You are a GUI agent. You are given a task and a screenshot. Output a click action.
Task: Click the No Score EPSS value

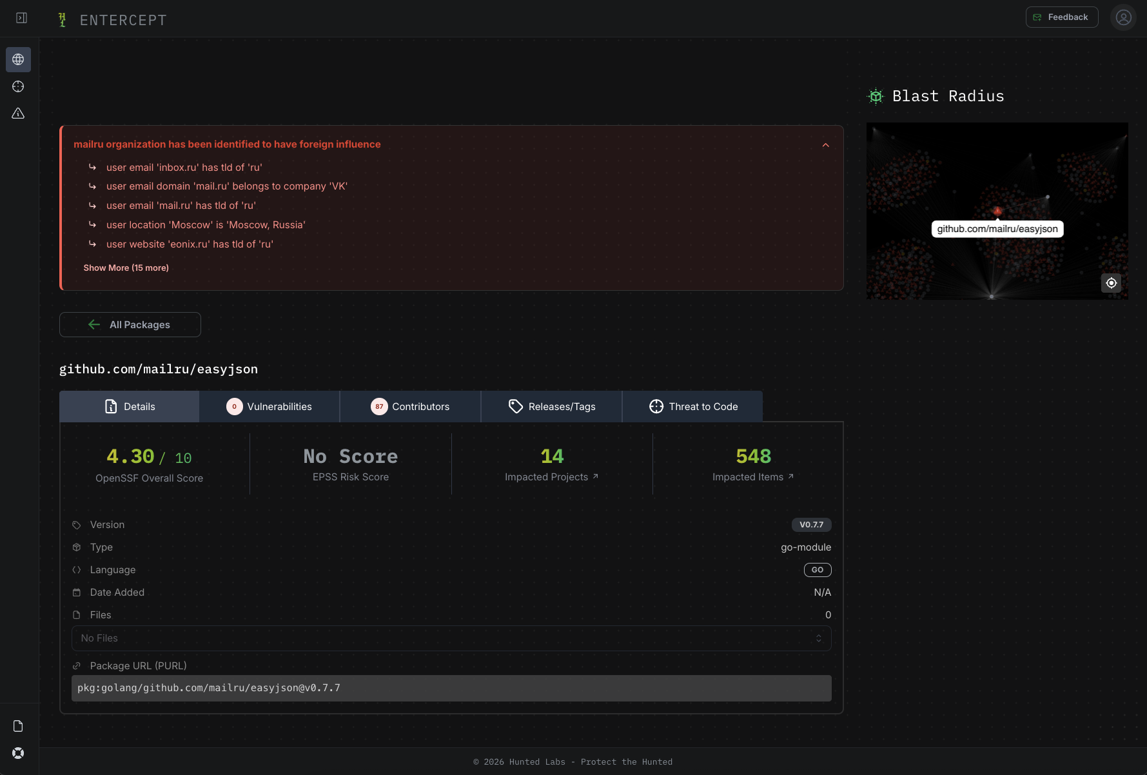pyautogui.click(x=351, y=456)
